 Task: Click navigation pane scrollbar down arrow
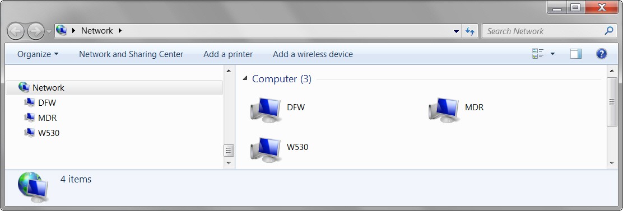tap(229, 163)
